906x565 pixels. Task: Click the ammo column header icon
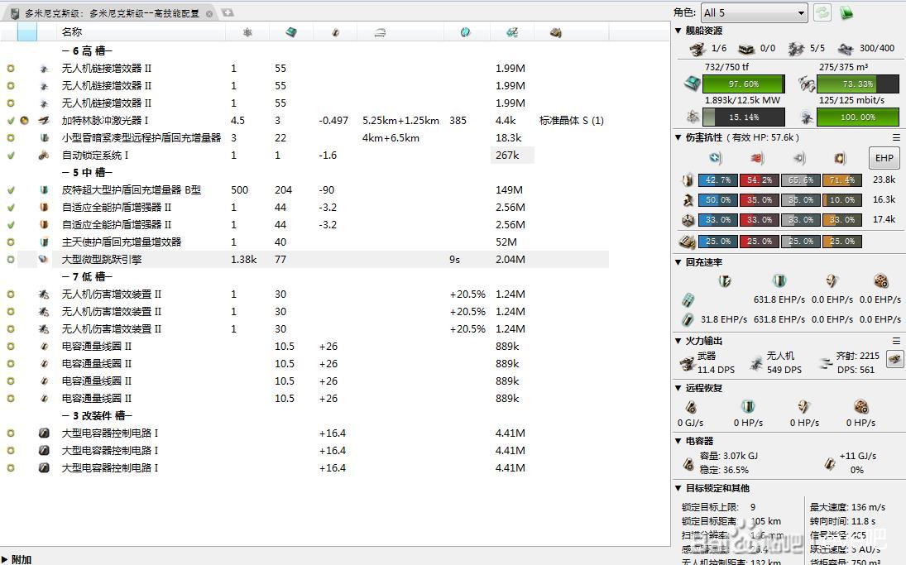tap(555, 32)
